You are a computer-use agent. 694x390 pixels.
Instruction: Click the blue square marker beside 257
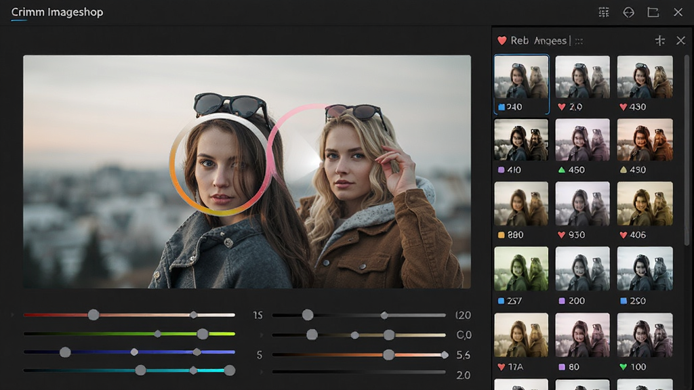pyautogui.click(x=501, y=301)
